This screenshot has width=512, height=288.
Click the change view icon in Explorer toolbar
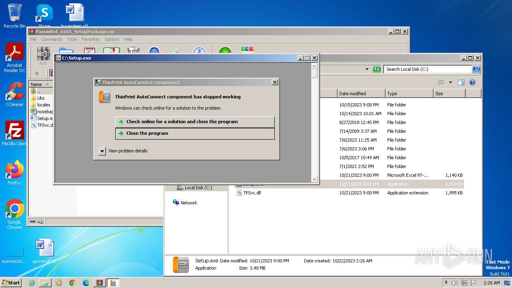tap(440, 82)
